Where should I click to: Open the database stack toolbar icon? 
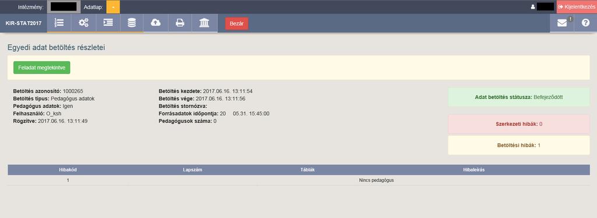pyautogui.click(x=132, y=23)
